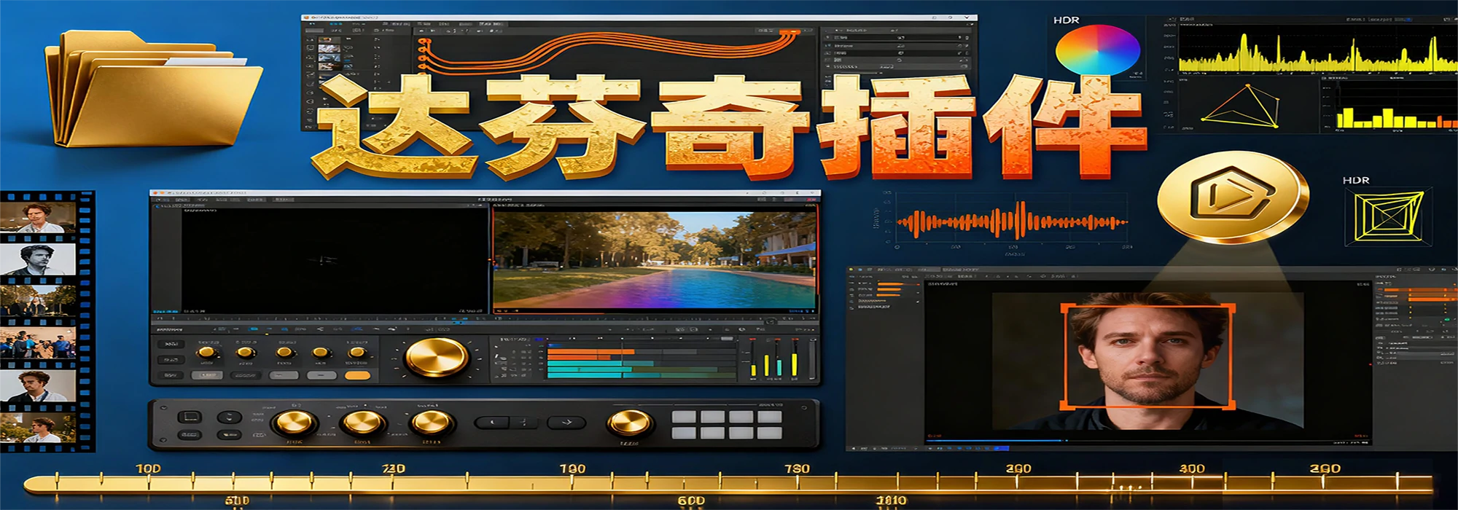Click the round down-chevron button on hardware panel
The image size is (1458, 510).
click(229, 417)
